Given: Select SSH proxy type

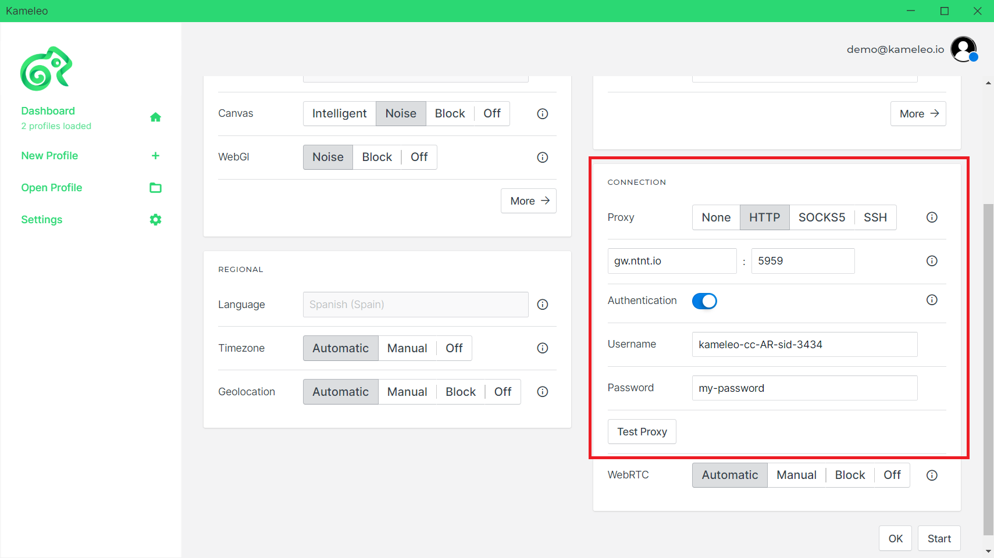Looking at the screenshot, I should (x=875, y=217).
